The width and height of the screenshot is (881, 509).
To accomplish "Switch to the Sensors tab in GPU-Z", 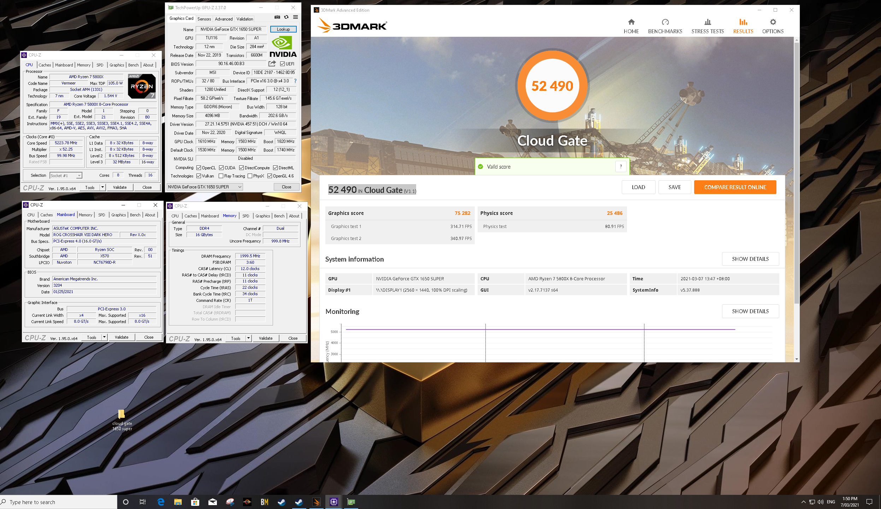I will (204, 19).
